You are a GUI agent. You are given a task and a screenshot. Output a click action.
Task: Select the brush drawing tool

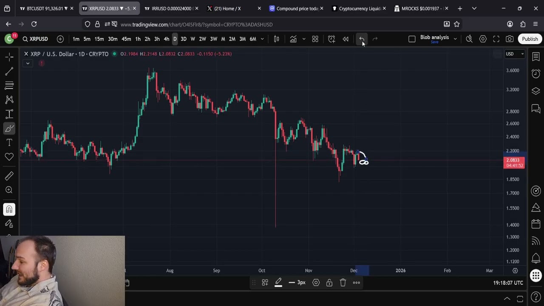pos(9,128)
